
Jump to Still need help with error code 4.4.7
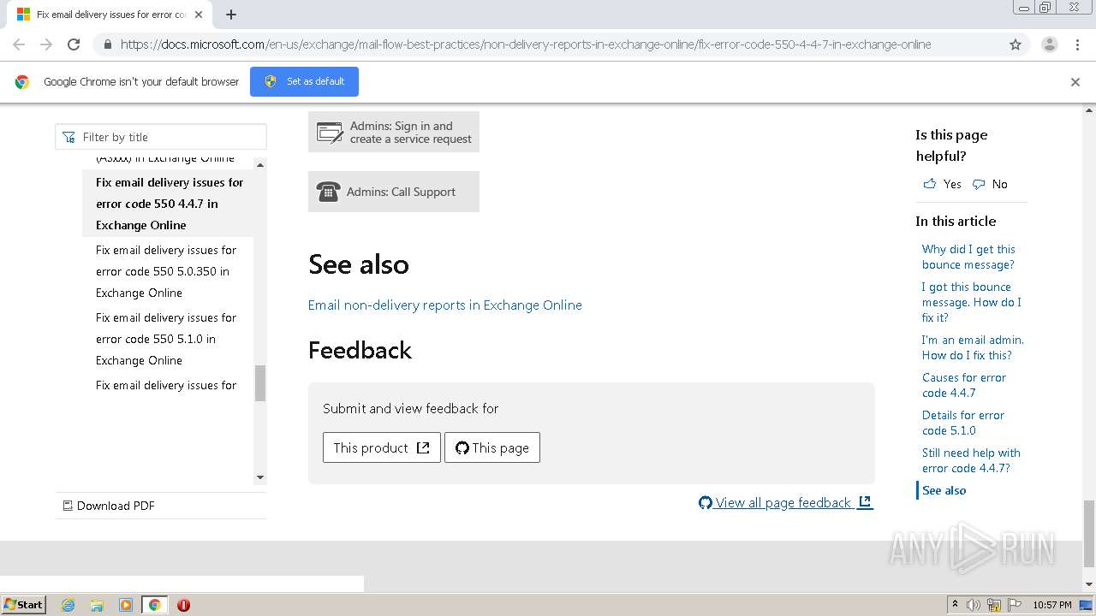(x=971, y=460)
